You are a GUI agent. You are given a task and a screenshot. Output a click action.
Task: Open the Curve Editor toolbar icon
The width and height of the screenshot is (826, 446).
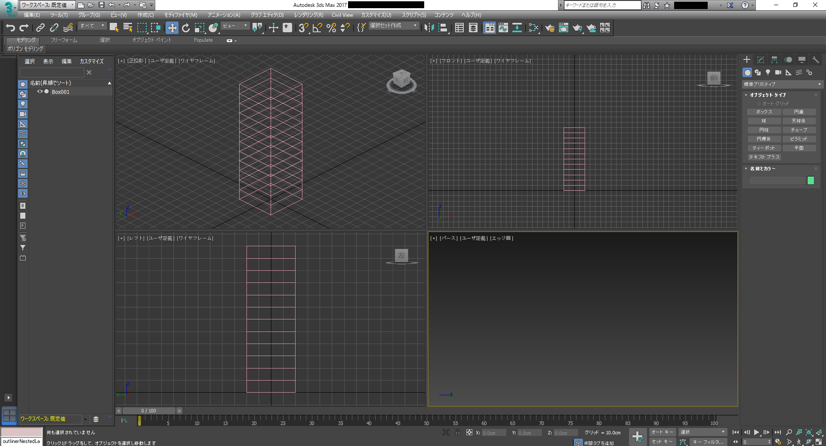503,28
